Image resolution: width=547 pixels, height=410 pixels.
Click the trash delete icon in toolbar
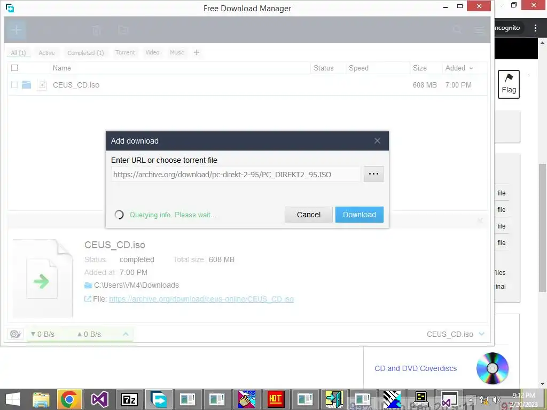coord(97,30)
